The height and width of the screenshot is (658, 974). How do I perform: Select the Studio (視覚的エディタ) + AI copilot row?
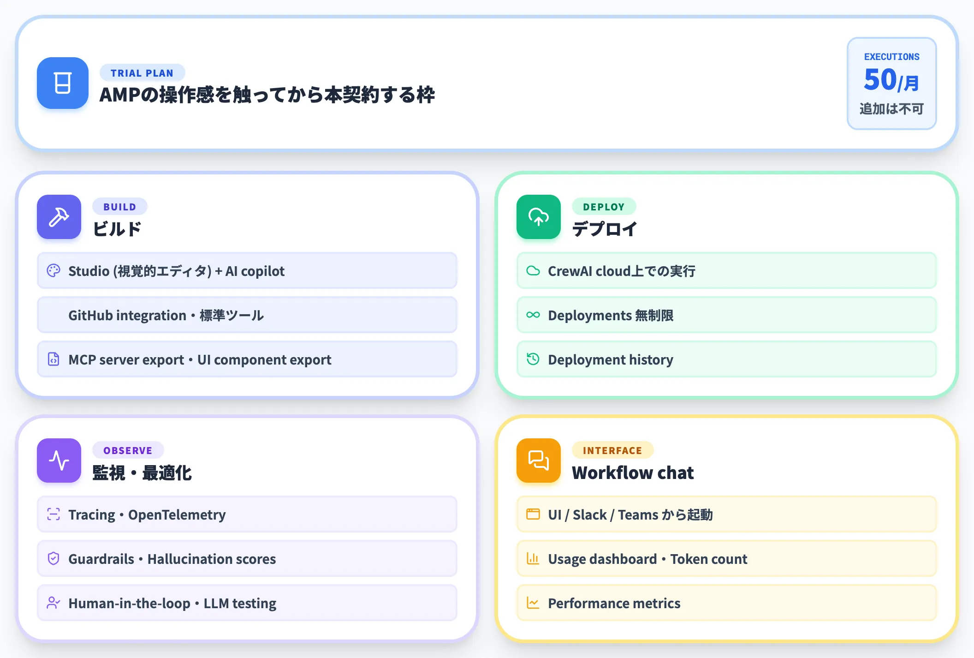tap(247, 271)
